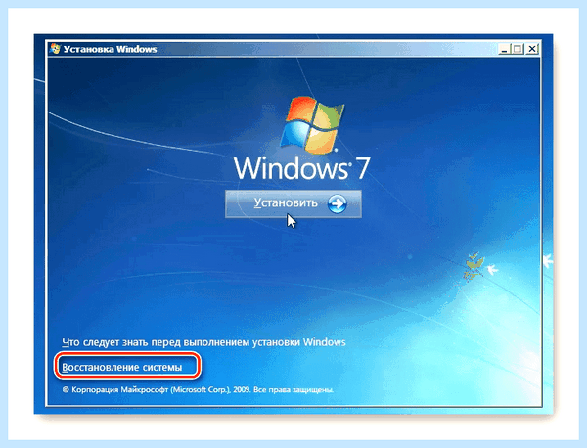Viewport: 587px width, 448px height.
Task: Click the Windows 7 flag logo
Action: pos(312,125)
